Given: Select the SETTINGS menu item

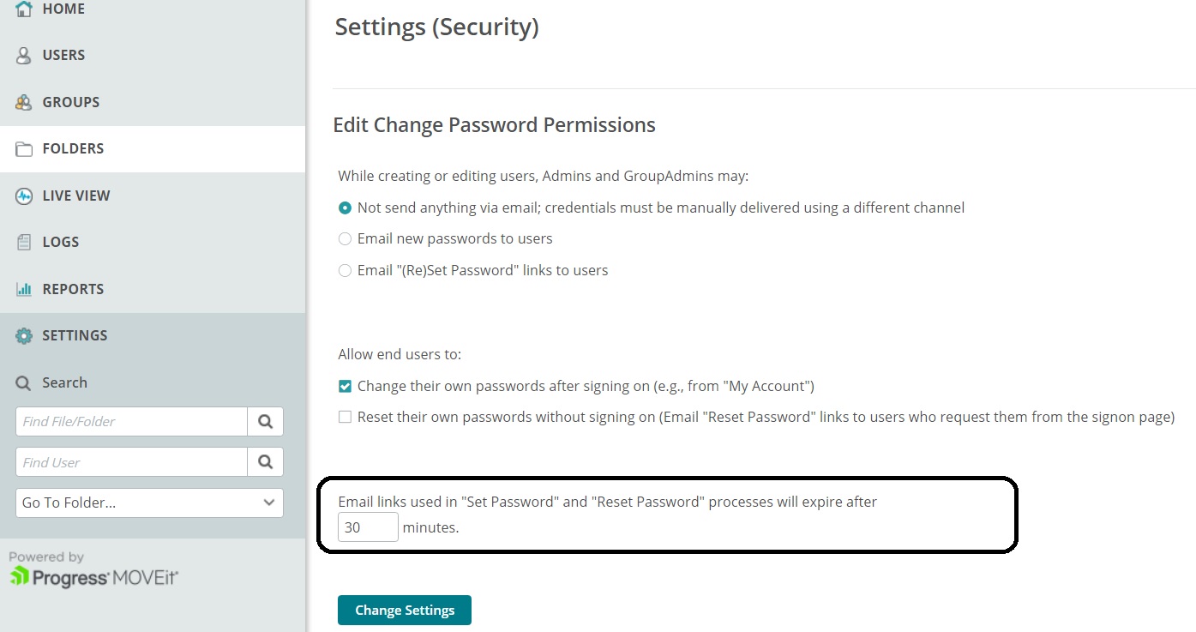Looking at the screenshot, I should point(75,334).
